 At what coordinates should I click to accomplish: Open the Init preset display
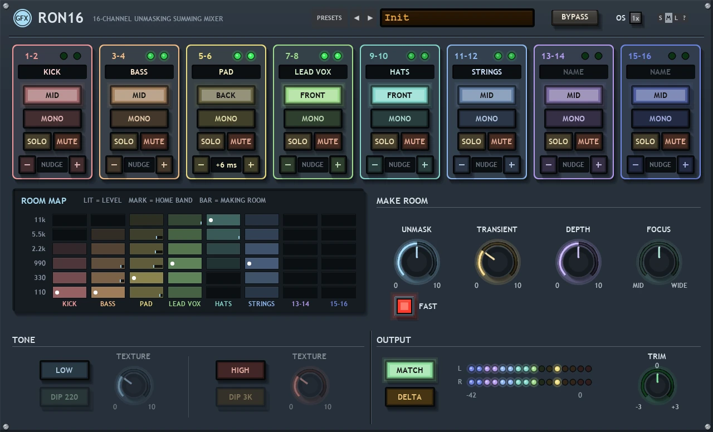(457, 18)
